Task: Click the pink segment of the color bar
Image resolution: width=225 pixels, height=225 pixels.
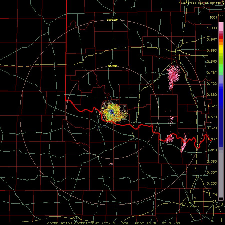Action: click(x=221, y=27)
